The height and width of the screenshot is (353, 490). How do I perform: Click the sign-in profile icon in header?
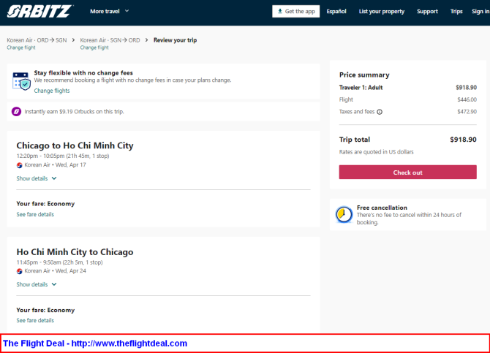tap(480, 12)
